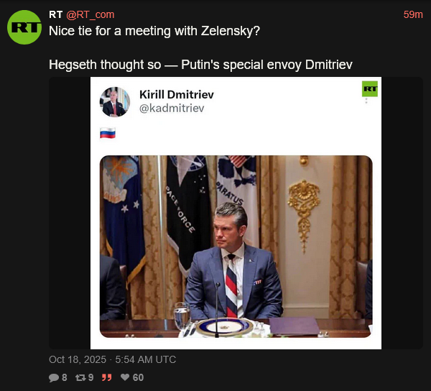Click the Oct 18, 2025 date line
The width and height of the screenshot is (431, 391).
tap(113, 359)
